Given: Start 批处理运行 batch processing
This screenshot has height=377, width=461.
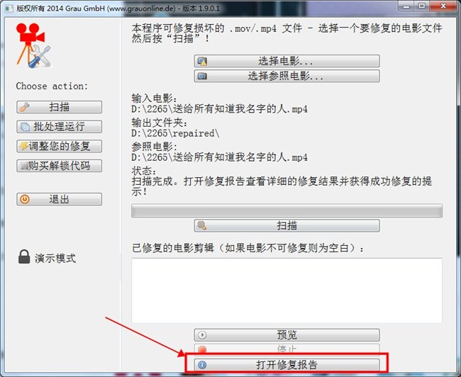Looking at the screenshot, I should tap(59, 127).
